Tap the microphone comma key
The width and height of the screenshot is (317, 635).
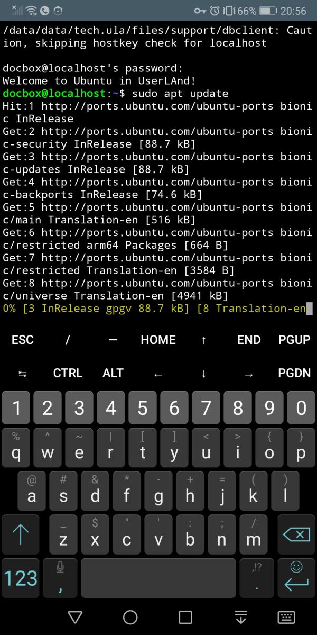60,578
